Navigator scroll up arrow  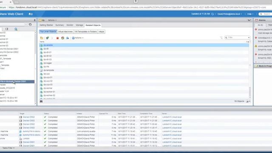pos(35,33)
